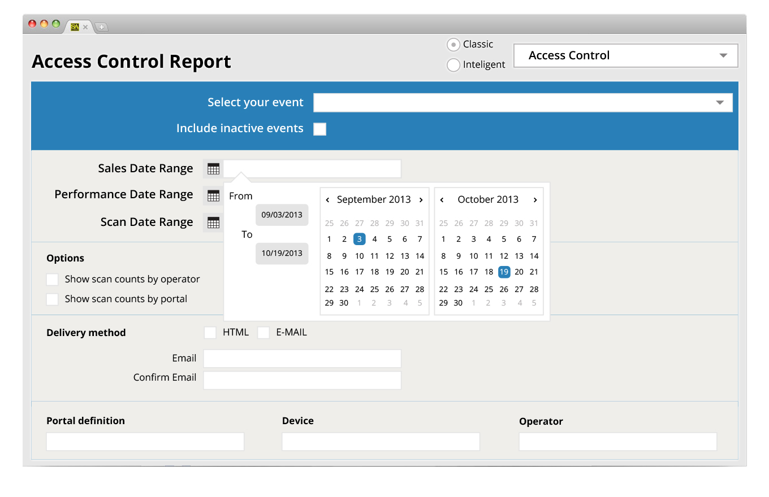Open the Access Control report dropdown
The image size is (769, 497).
tap(625, 55)
